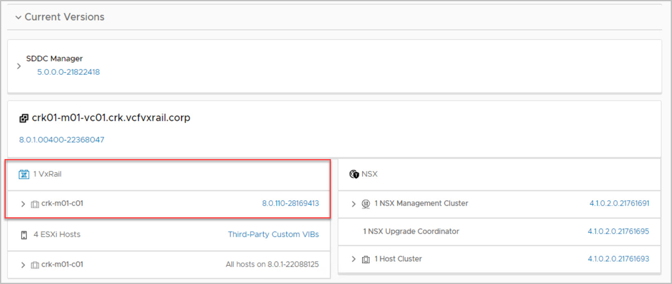The height and width of the screenshot is (284, 672).
Task: Click the cluster icon in the VxRail crk-m01-c01 row
Action: [35, 204]
